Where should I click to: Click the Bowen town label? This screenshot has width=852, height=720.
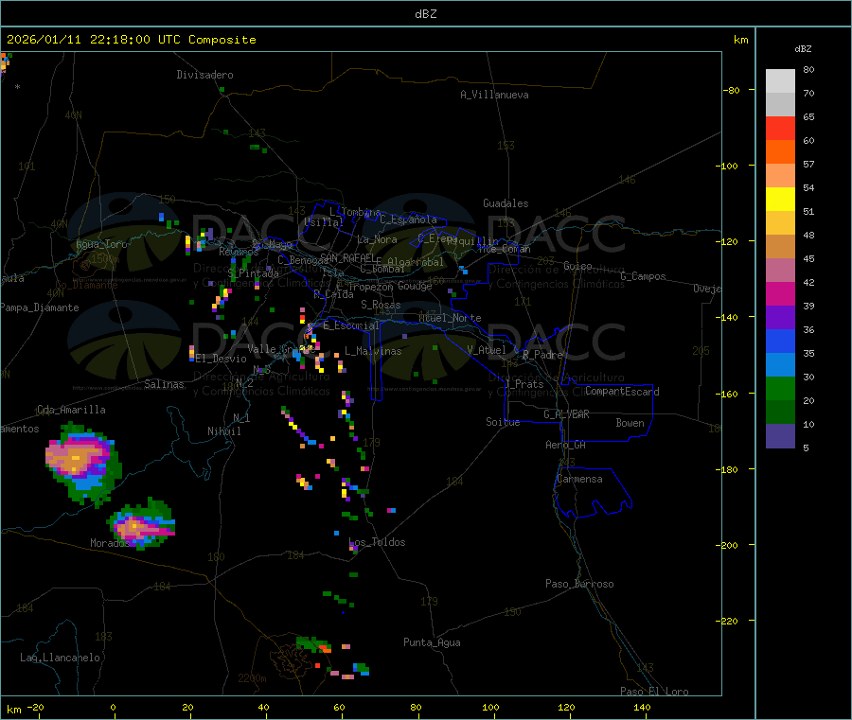point(630,423)
